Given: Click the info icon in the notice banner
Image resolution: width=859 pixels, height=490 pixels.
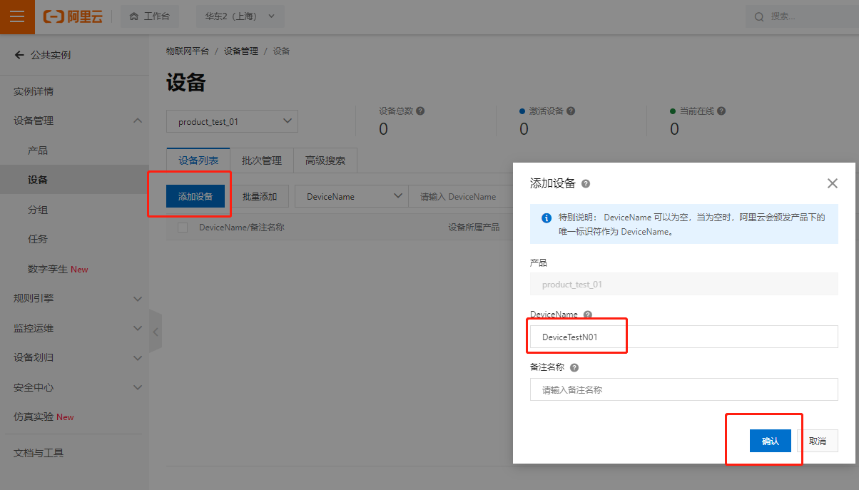Looking at the screenshot, I should point(547,218).
